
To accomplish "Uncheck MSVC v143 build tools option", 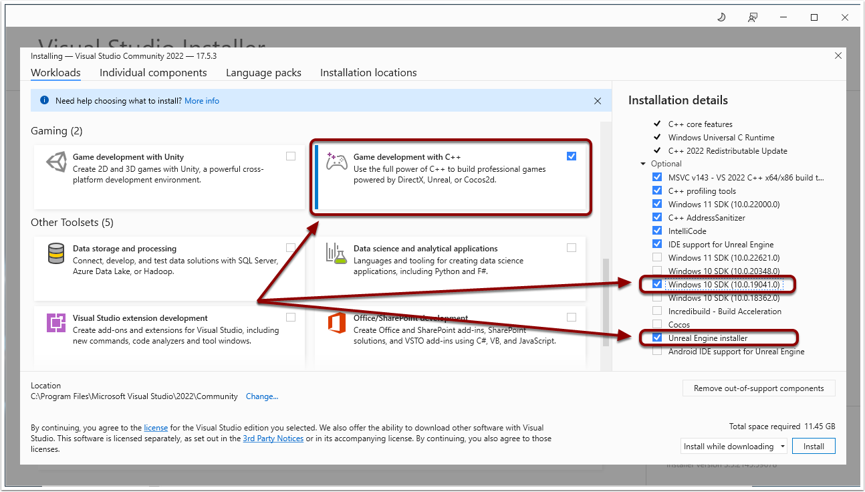I will point(657,177).
